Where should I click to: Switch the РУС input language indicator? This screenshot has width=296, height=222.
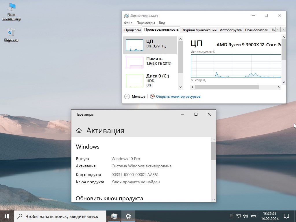[254, 216]
